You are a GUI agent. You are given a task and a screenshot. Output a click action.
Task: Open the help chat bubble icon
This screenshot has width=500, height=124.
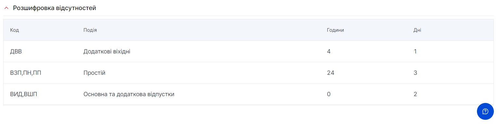click(485, 111)
